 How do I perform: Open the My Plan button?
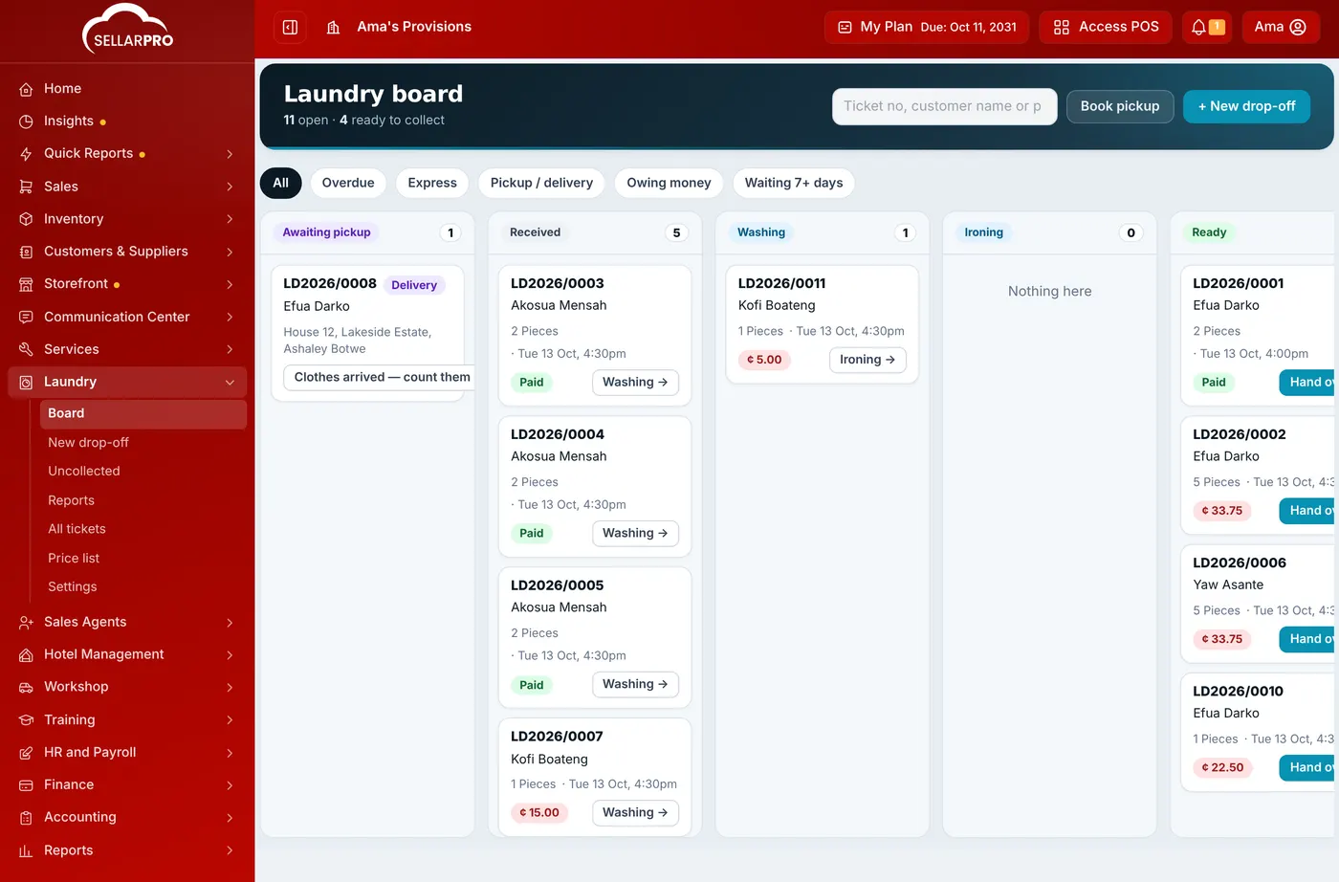(x=927, y=27)
